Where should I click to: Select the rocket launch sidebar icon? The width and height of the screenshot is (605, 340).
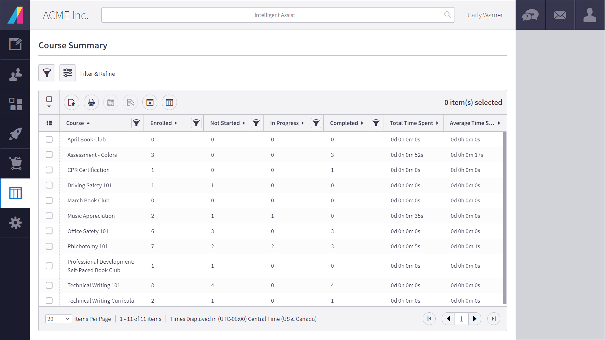15,134
